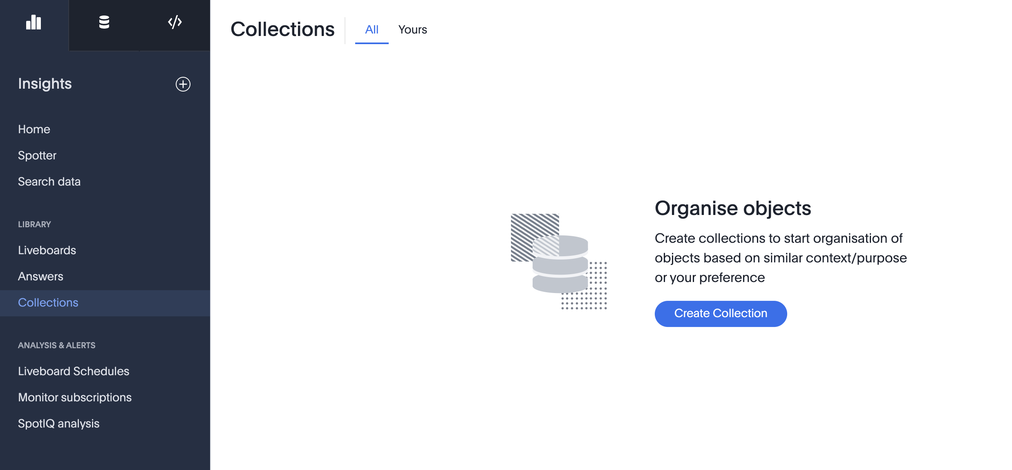Open the Liveboards library page
This screenshot has height=470, width=1012.
[x=47, y=250]
